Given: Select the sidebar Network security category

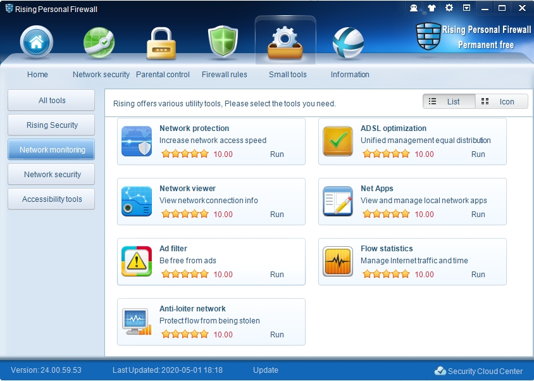Looking at the screenshot, I should (x=51, y=174).
